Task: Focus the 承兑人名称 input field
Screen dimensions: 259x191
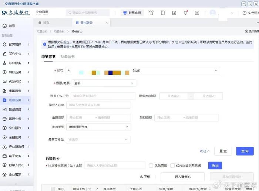Action: click(x=99, y=105)
